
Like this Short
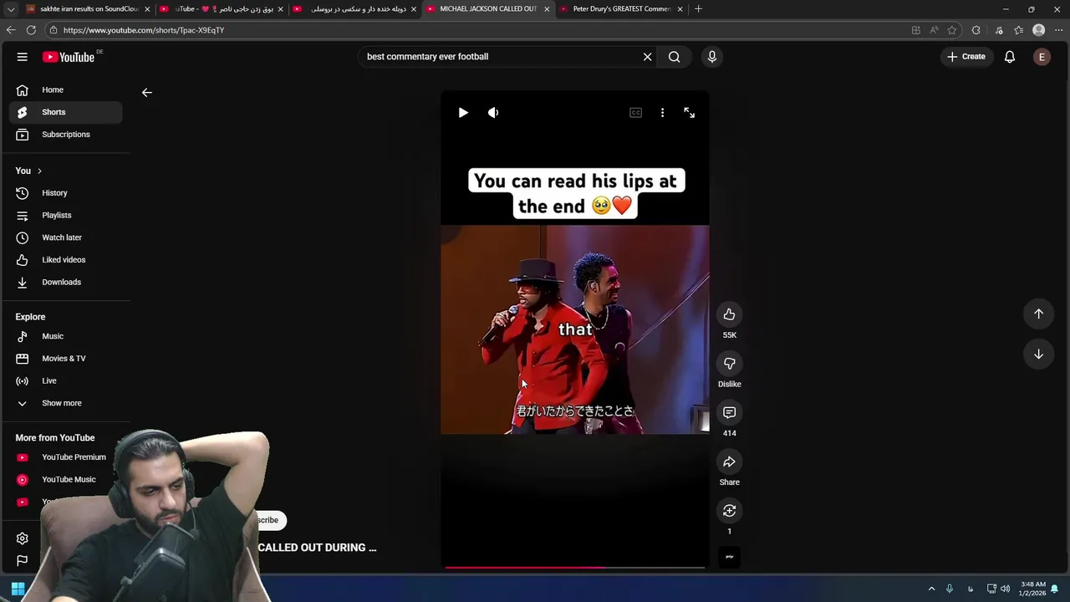tap(729, 314)
